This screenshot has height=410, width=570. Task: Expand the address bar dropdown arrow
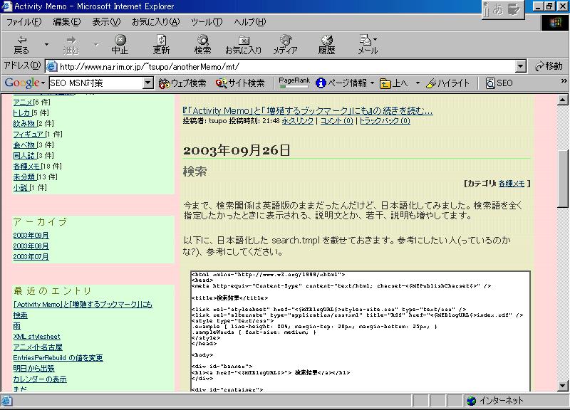tap(520, 66)
